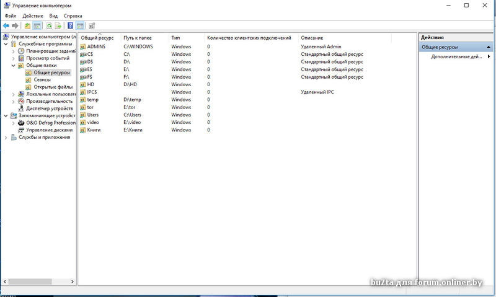Click the Back arrow toolbar icon

[x=6, y=25]
